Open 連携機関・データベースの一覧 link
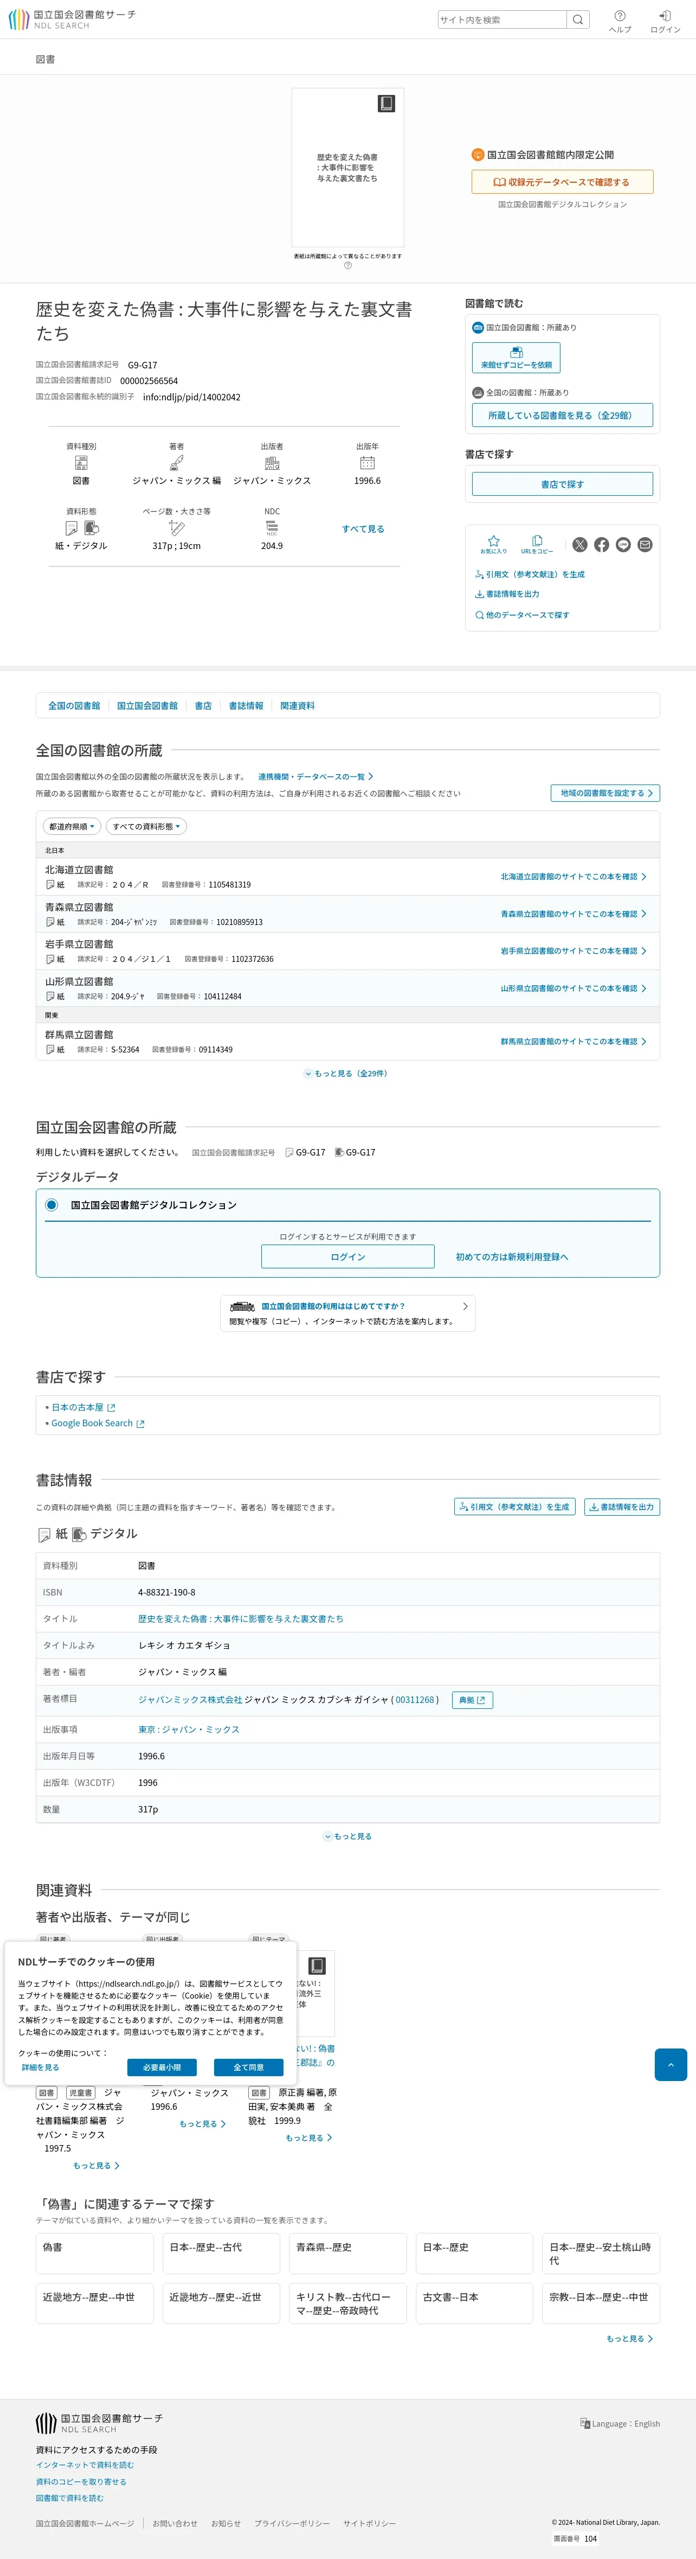This screenshot has width=696, height=2559. pos(315,777)
